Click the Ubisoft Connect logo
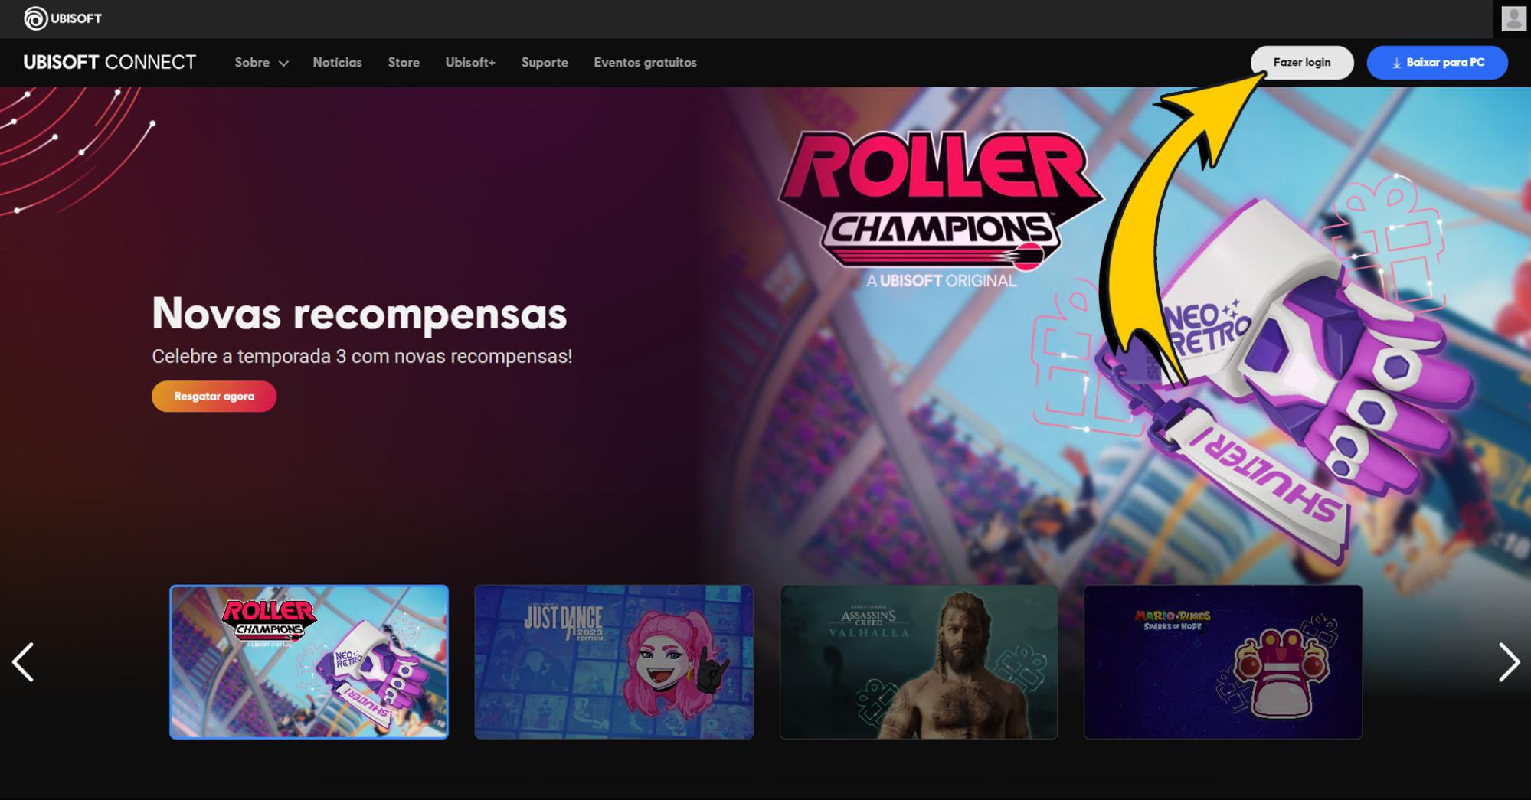Image resolution: width=1531 pixels, height=800 pixels. pyautogui.click(x=110, y=62)
